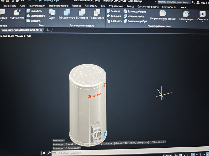The image size is (209, 156).
Task: Click the Грани конуса taper faces icon
Action: [x=186, y=14]
